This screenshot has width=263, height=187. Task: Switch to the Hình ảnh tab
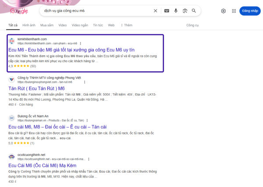(29, 25)
